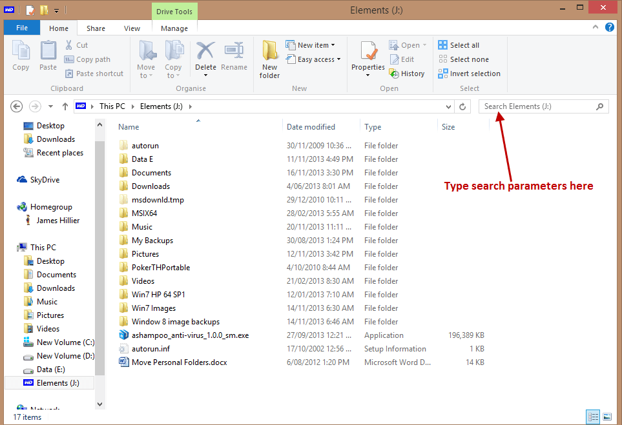This screenshot has width=622, height=425.
Task: Expand address bar previous locations dropdown
Action: [448, 106]
